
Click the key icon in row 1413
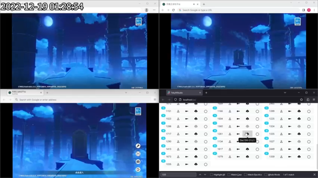pyautogui.click(x=186, y=149)
